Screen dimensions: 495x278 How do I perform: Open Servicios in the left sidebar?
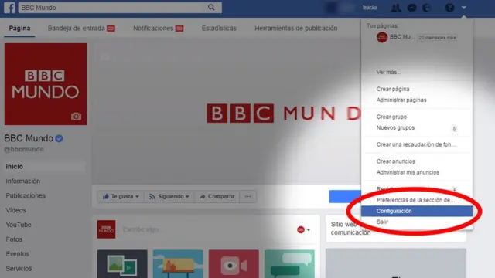click(19, 268)
